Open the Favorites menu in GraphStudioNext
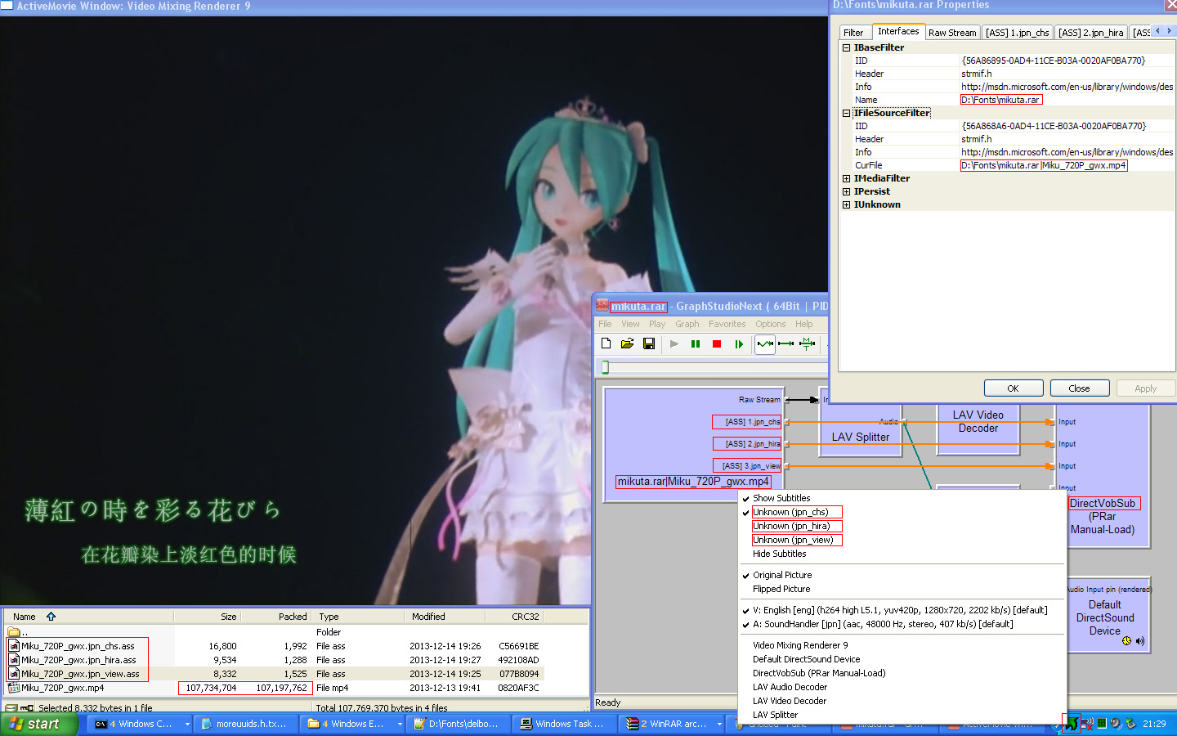The image size is (1177, 736). [x=727, y=324]
